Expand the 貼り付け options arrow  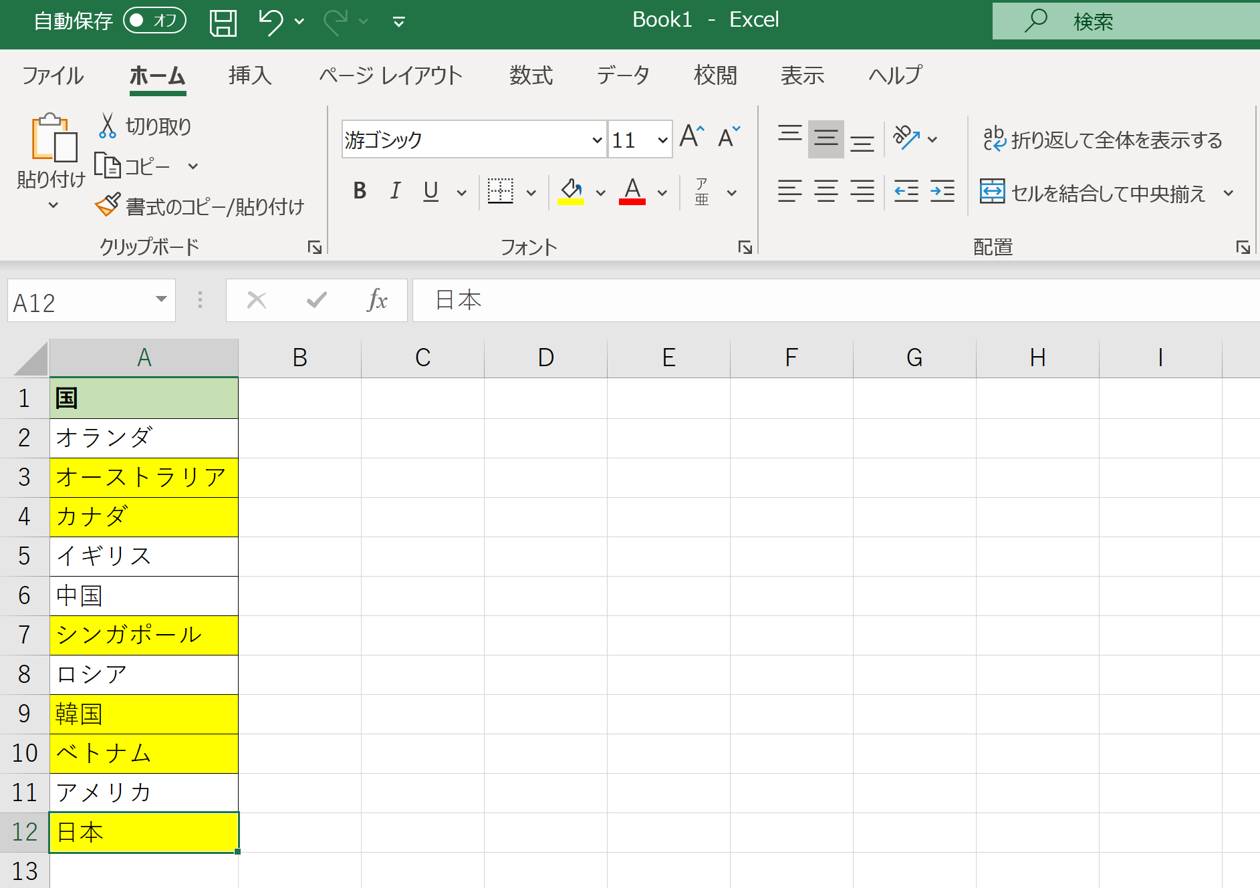[x=53, y=205]
